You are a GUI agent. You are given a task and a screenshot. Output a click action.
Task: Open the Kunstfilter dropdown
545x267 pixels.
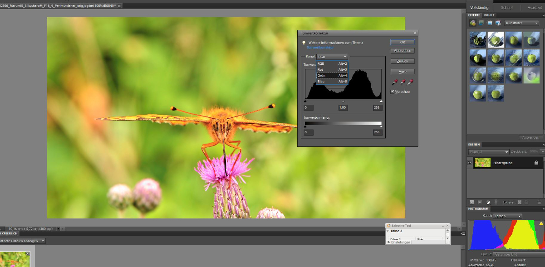click(x=521, y=23)
